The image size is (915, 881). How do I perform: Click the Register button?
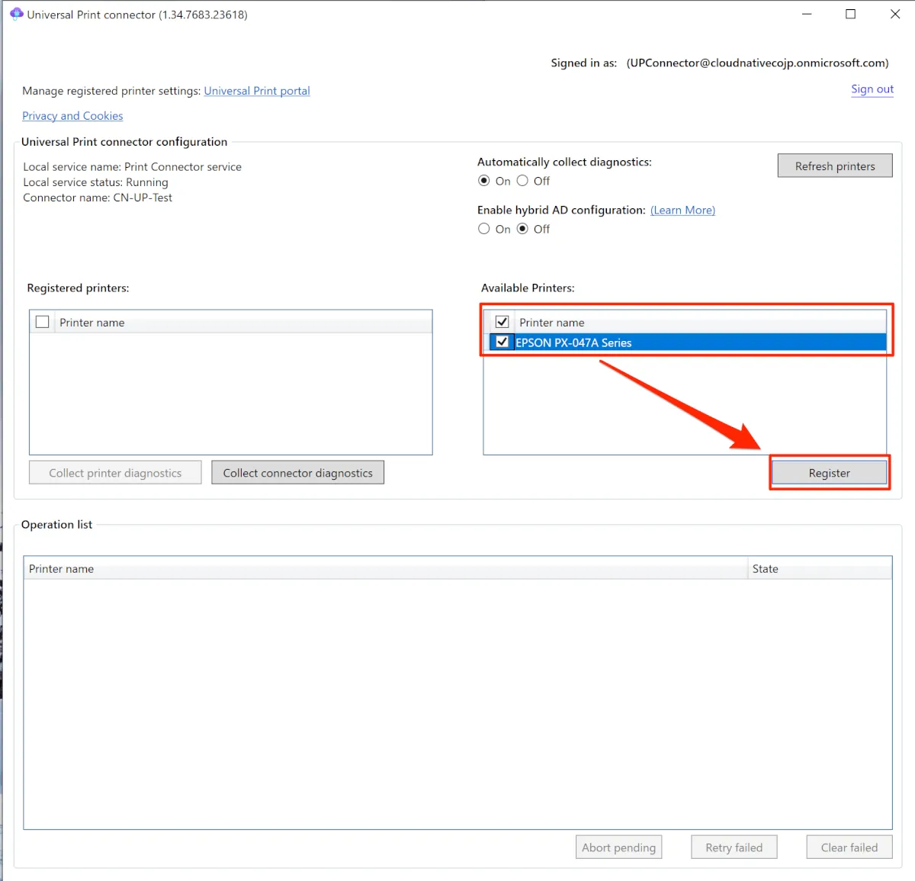[830, 473]
